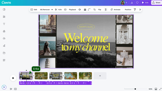Click the Edit video button
The height and width of the screenshot is (91, 162).
(34, 10)
